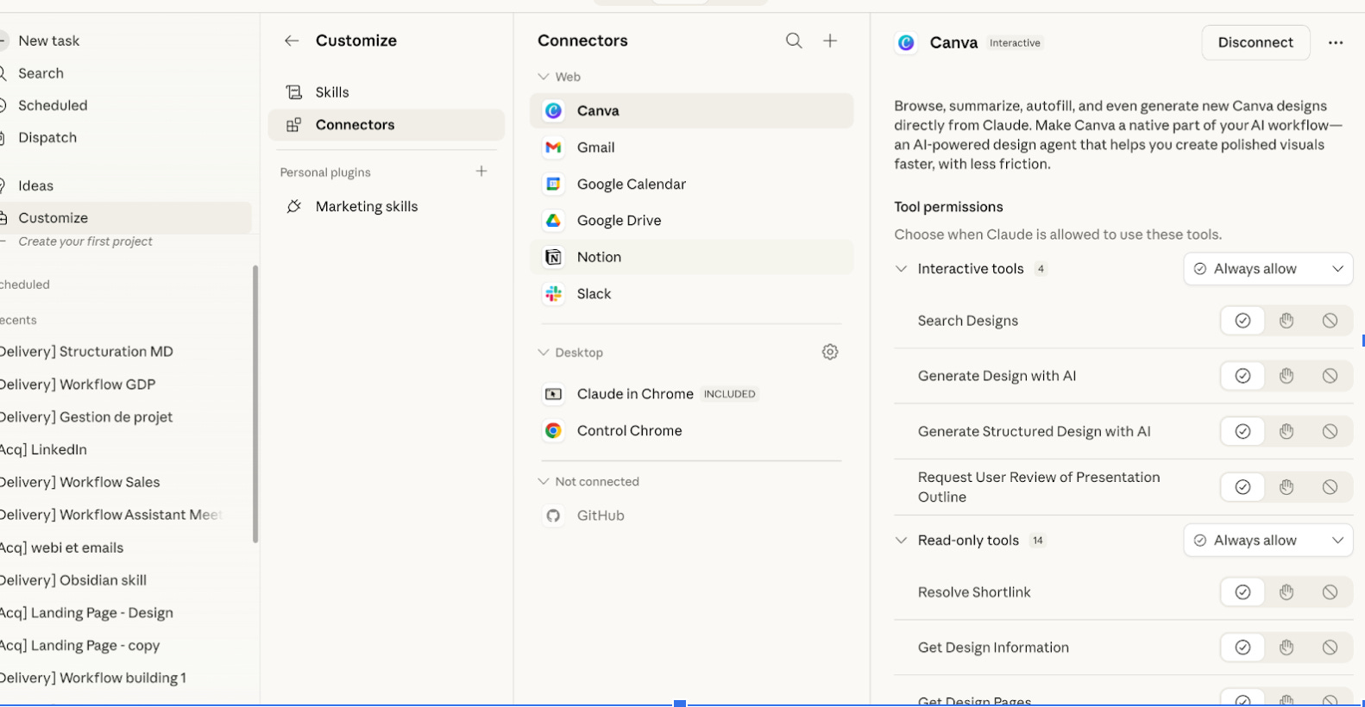Image resolution: width=1365 pixels, height=707 pixels.
Task: Collapse the Web connectors group
Action: point(544,77)
